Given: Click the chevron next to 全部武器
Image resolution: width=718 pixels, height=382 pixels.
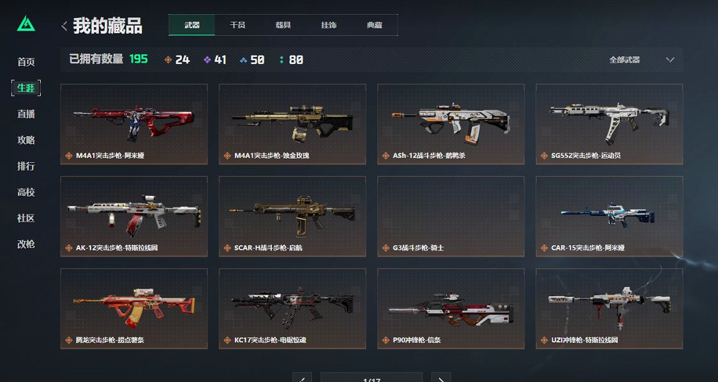Looking at the screenshot, I should coord(670,59).
